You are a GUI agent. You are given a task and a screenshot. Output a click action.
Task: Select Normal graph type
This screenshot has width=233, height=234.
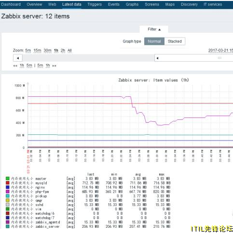(154, 41)
